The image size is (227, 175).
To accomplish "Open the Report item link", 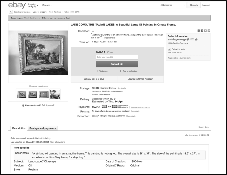I will [203, 127].
